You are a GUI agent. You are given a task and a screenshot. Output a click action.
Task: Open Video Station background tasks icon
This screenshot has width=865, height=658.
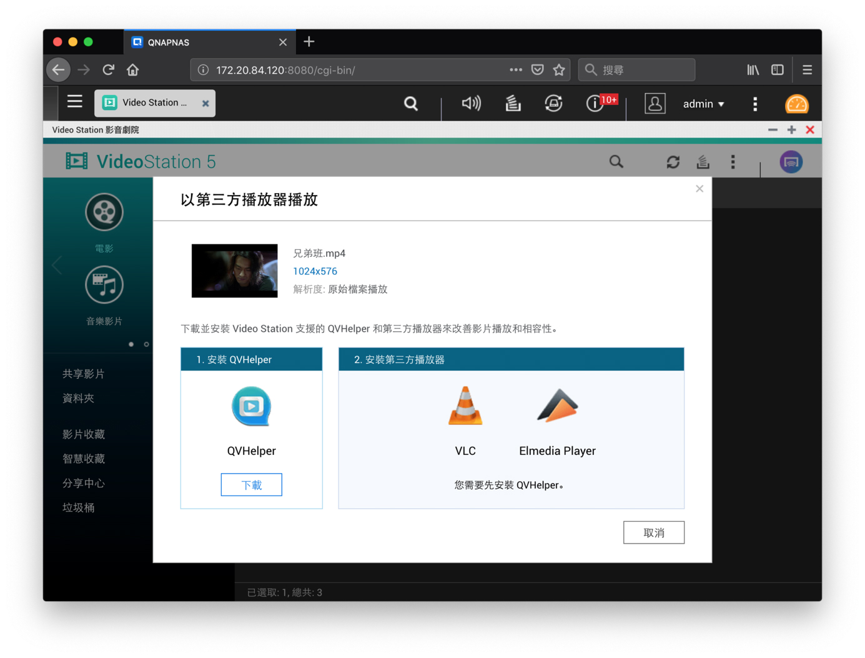(x=703, y=162)
